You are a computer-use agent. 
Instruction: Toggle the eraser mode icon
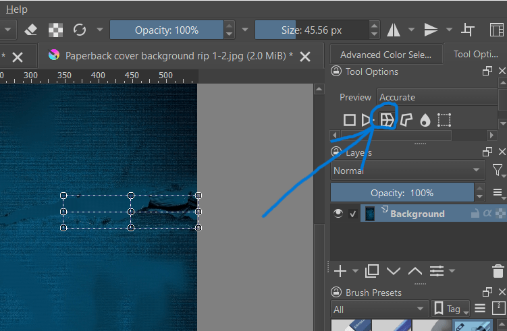pyautogui.click(x=30, y=30)
